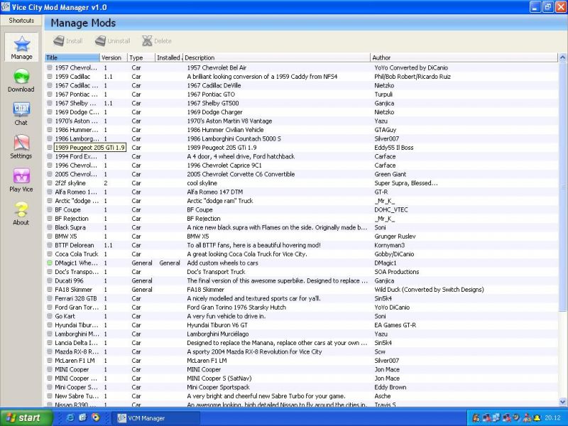The width and height of the screenshot is (568, 426).
Task: Open the Windows start menu
Action: [x=26, y=418]
